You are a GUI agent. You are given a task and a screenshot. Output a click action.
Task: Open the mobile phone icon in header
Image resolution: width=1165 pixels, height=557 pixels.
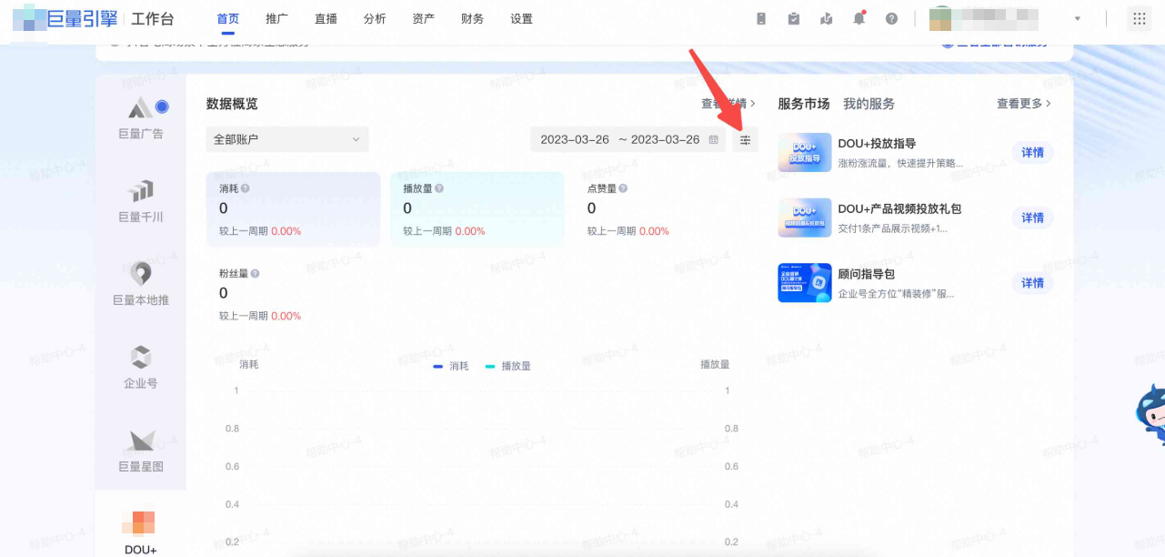(x=761, y=18)
